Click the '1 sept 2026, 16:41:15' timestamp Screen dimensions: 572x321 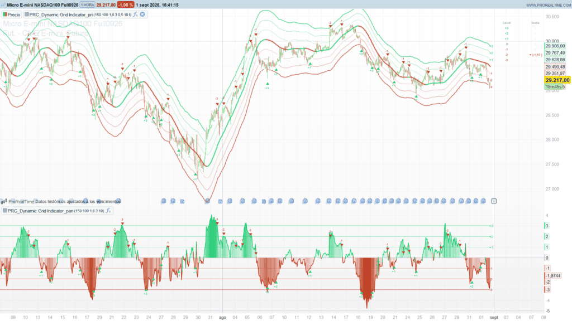[157, 4]
